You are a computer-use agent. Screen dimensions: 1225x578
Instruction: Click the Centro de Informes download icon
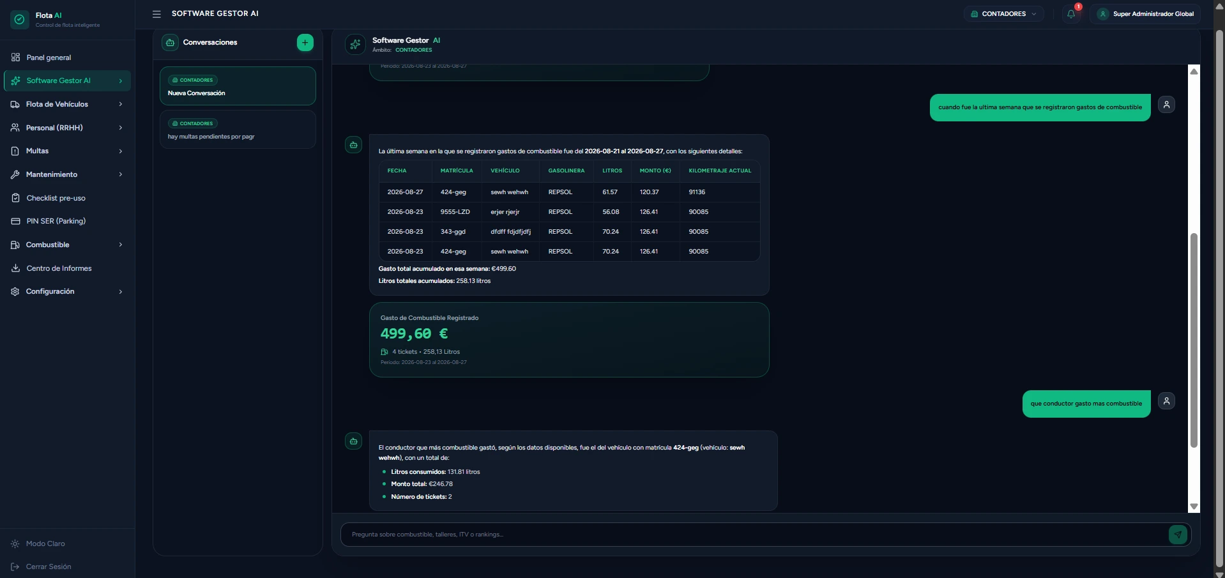click(15, 268)
